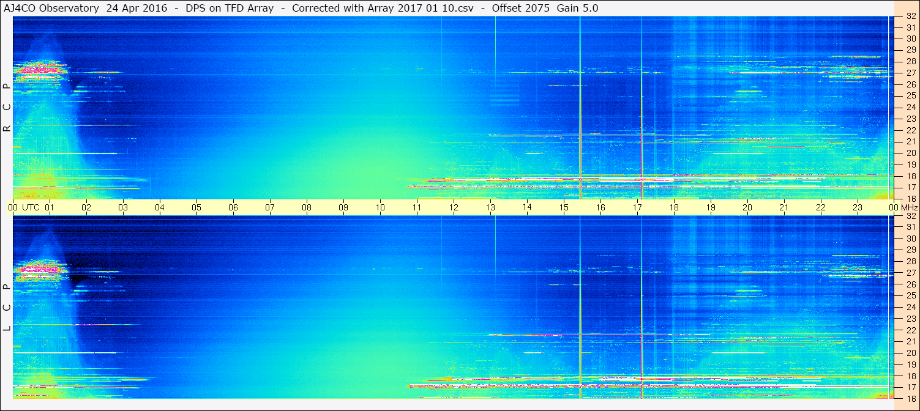Click the starting 00 hour label beside UTC
920x411 pixels.
[x=13, y=207]
